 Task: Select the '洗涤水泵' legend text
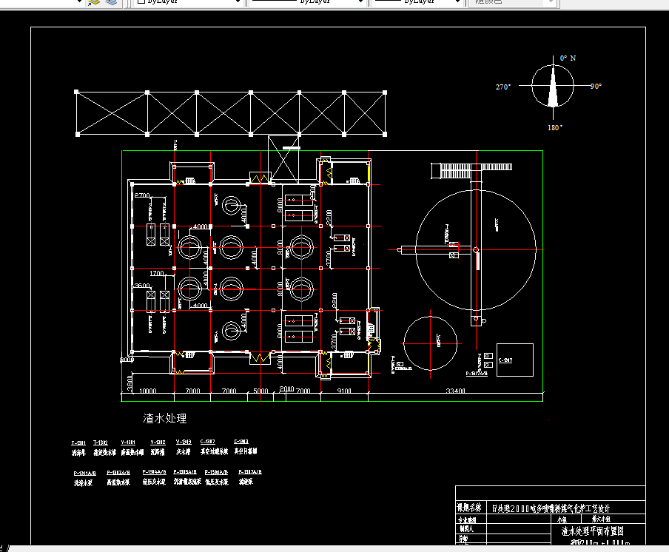[83, 483]
